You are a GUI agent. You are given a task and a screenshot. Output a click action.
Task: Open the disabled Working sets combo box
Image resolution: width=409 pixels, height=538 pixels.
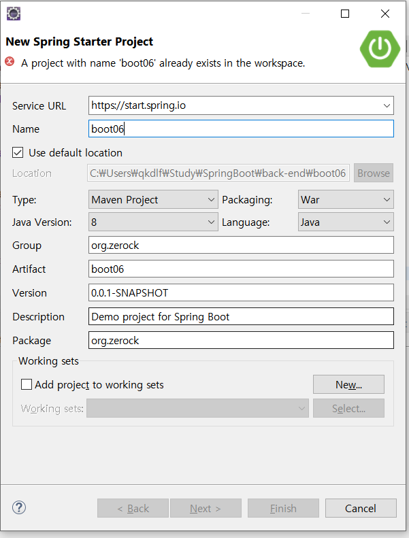(197, 408)
